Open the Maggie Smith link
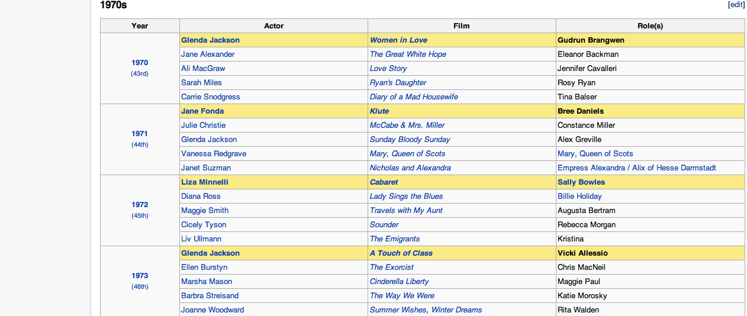The height and width of the screenshot is (316, 747). (x=205, y=211)
